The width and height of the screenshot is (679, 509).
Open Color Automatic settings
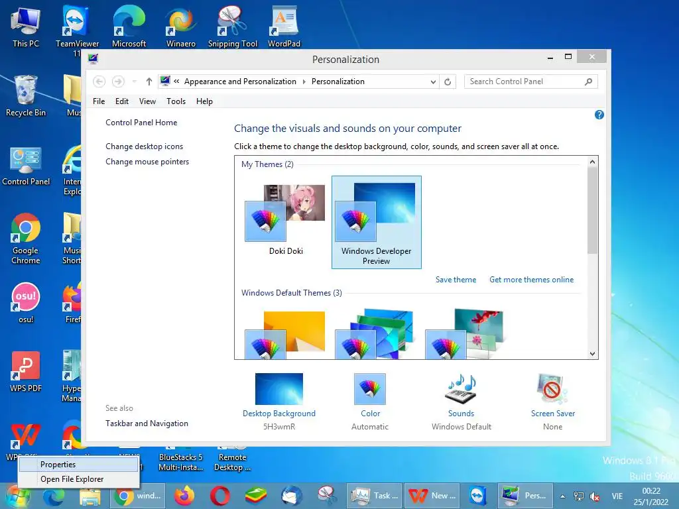click(370, 401)
